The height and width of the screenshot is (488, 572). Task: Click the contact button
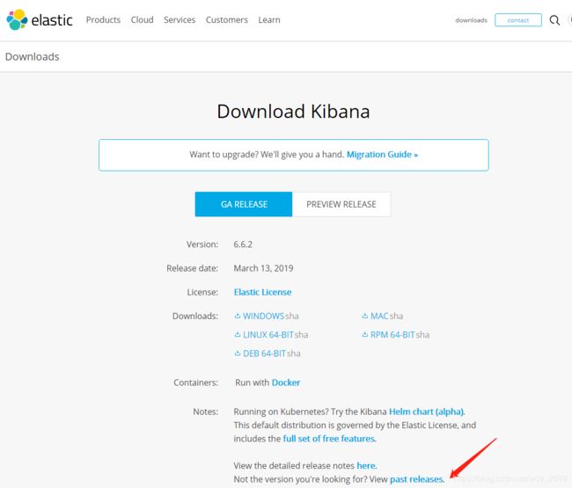click(x=518, y=20)
